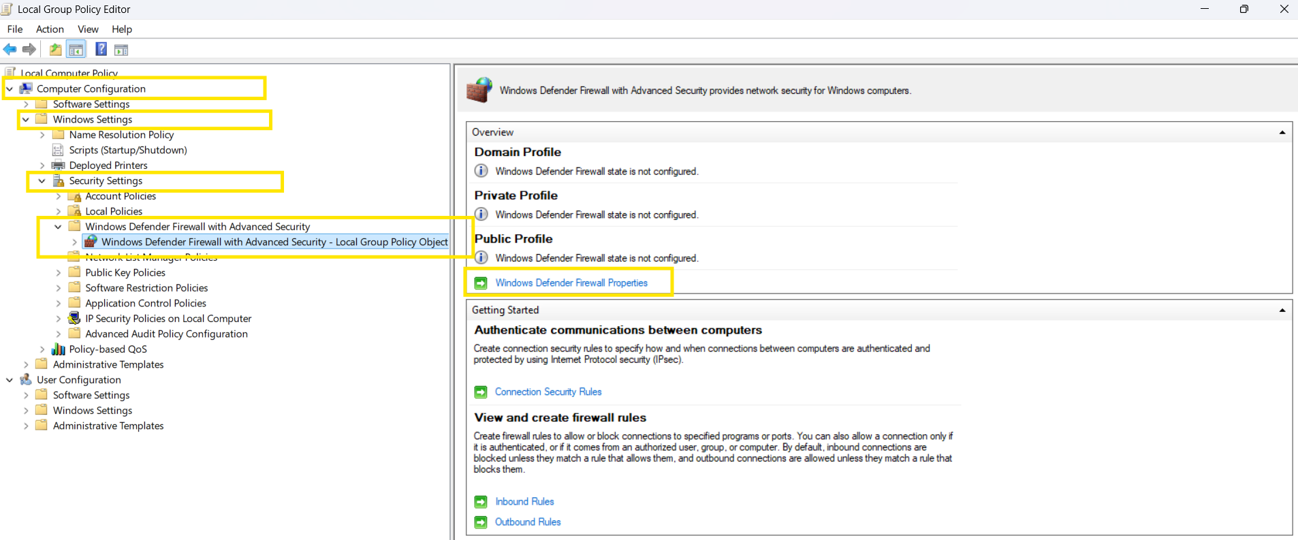Select Advanced Audit Policy Configuration in the tree
Viewport: 1298px width, 540px height.
click(166, 334)
